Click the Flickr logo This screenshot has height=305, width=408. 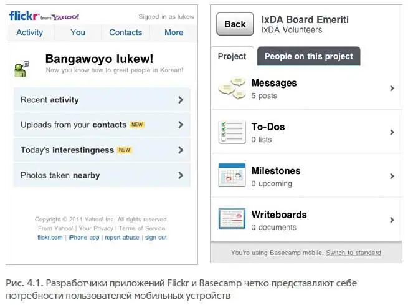pyautogui.click(x=24, y=16)
